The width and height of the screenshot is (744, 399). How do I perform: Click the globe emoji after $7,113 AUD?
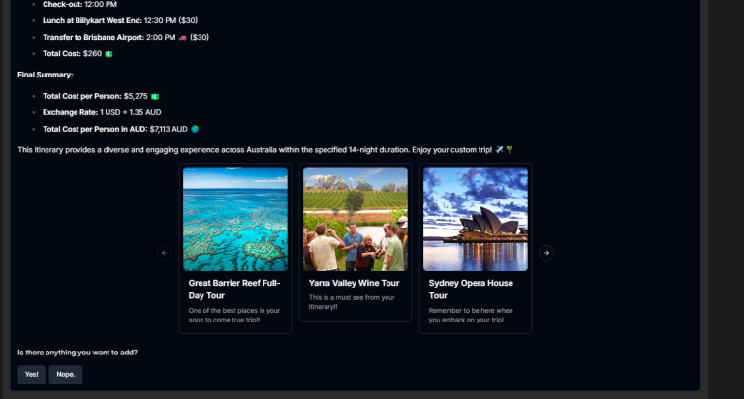pos(195,129)
